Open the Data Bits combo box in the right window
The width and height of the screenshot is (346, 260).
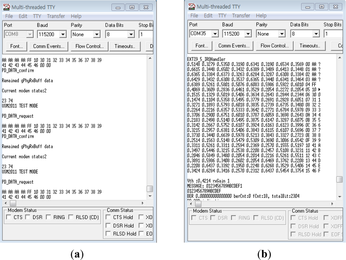coord(316,34)
